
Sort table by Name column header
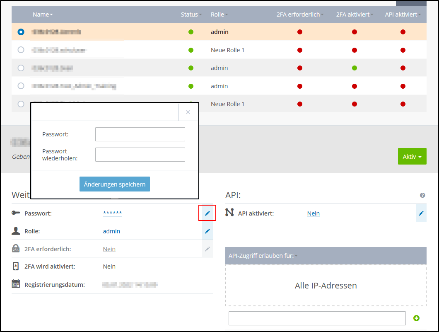click(43, 15)
